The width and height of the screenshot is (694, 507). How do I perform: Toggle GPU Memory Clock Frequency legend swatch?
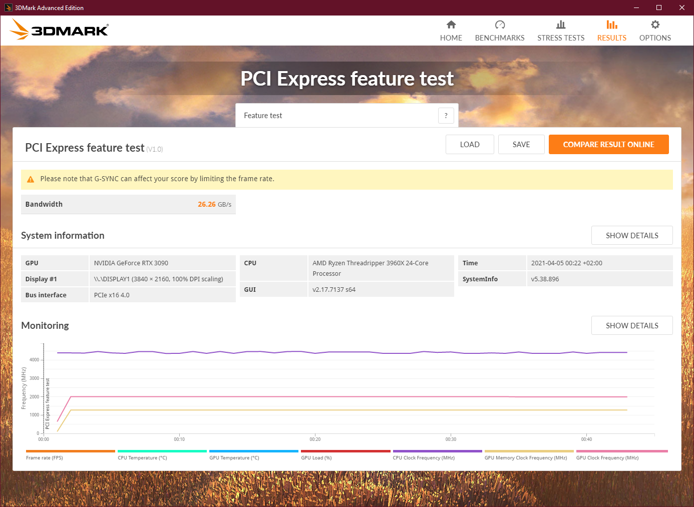point(529,451)
